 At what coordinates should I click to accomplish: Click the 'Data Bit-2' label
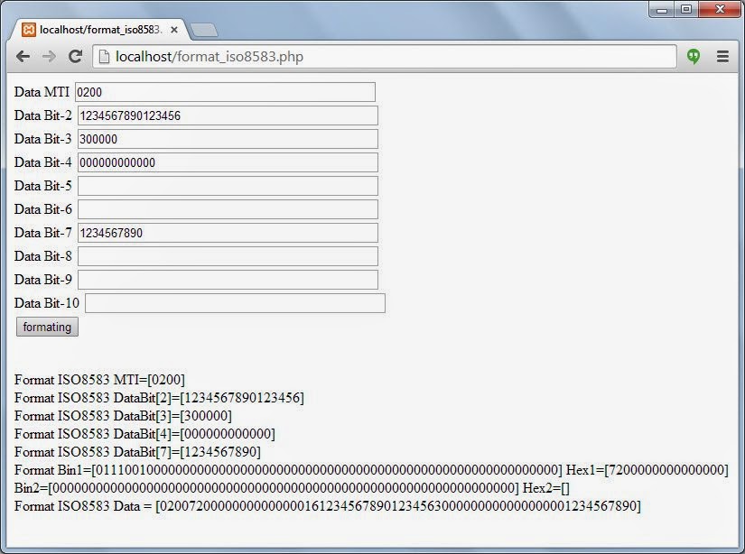tap(43, 115)
